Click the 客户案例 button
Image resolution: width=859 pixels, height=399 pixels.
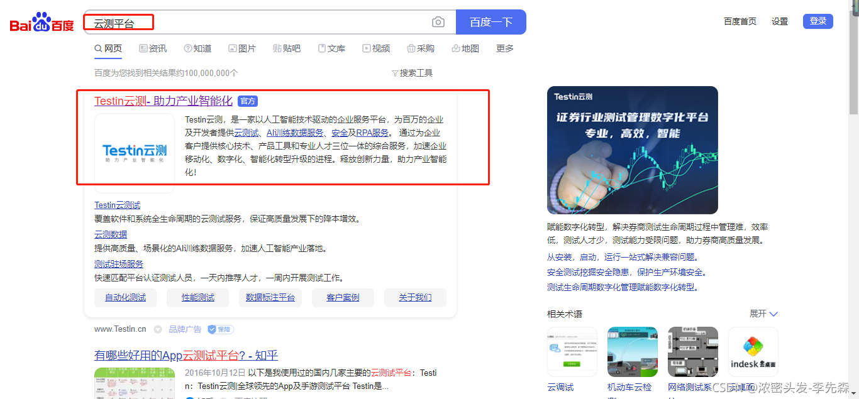tap(343, 298)
